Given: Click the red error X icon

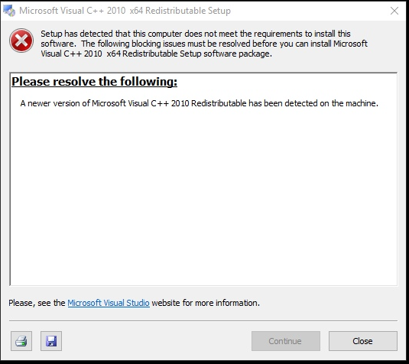Looking at the screenshot, I should click(21, 41).
